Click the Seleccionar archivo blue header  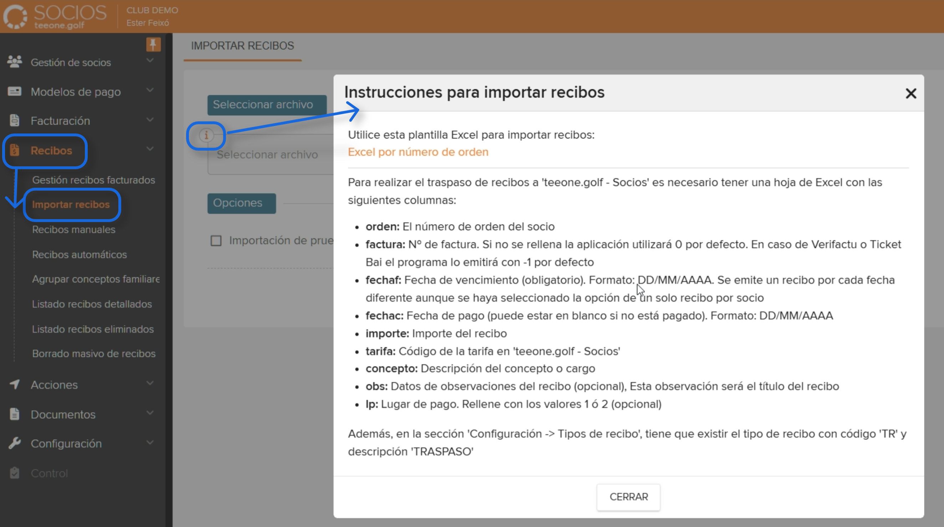click(267, 105)
